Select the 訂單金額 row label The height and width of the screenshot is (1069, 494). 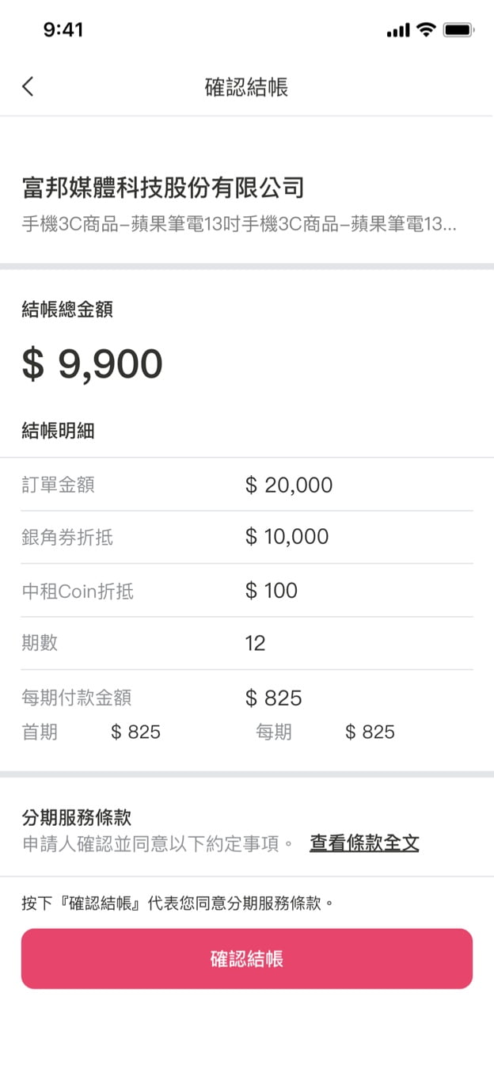[x=59, y=485]
